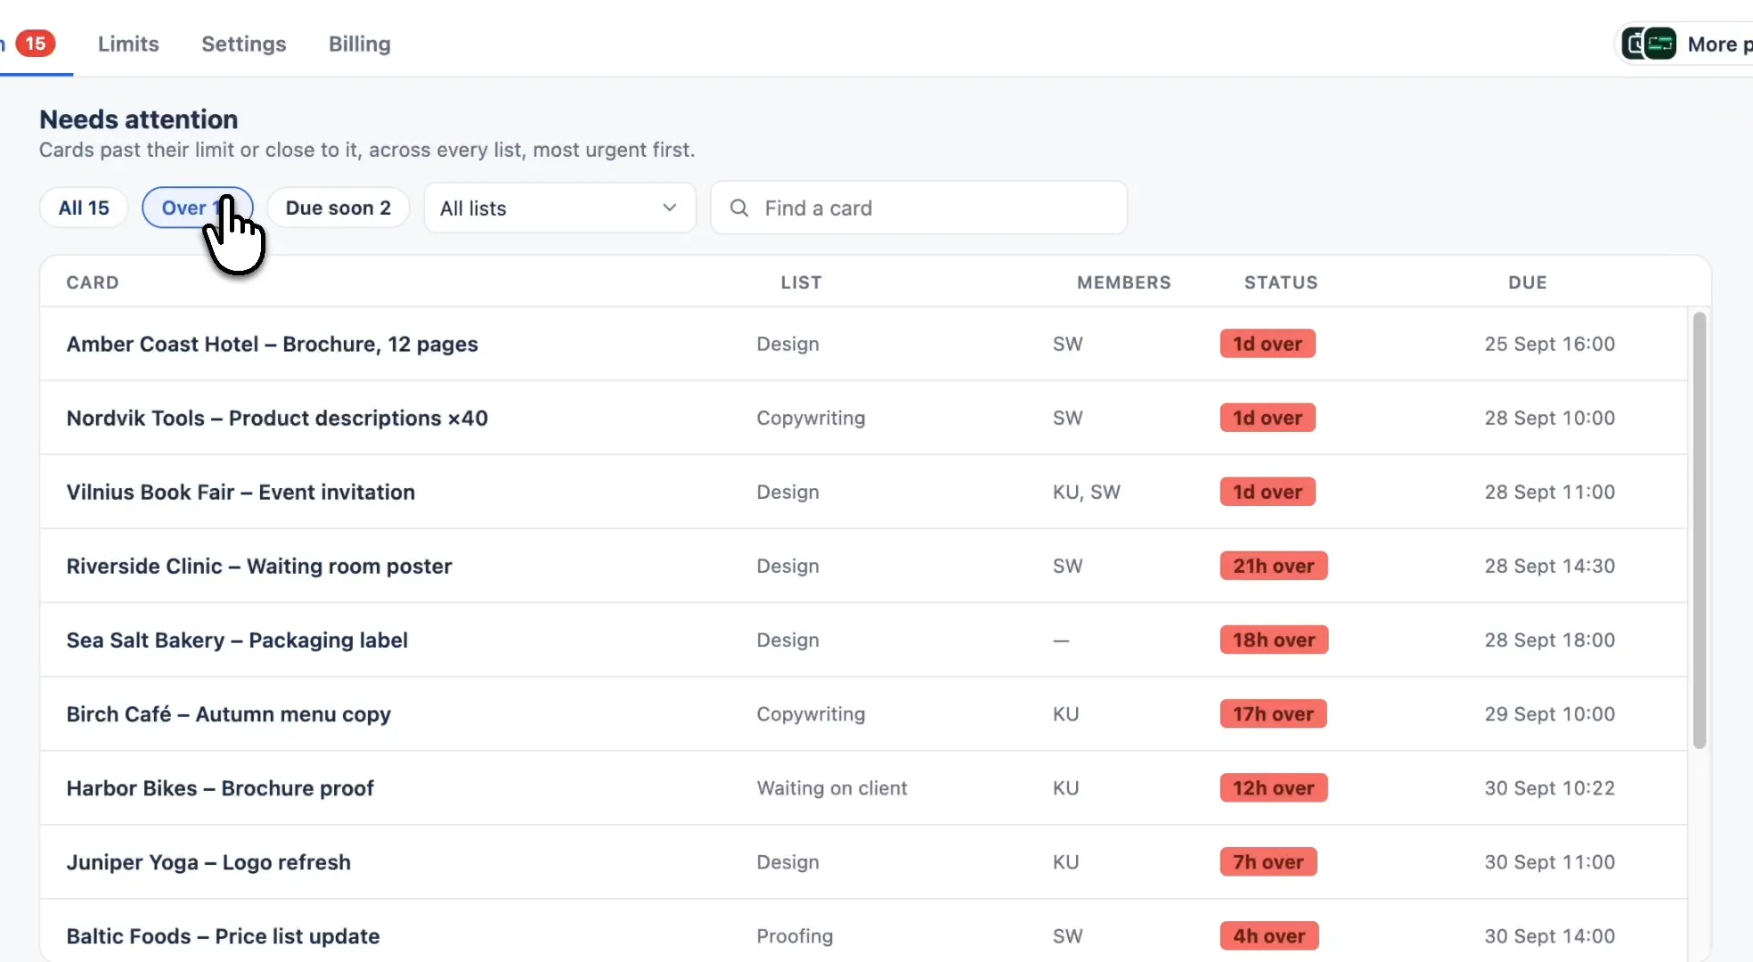Image resolution: width=1753 pixels, height=962 pixels.
Task: Sort by the STATUS column header
Action: [1281, 282]
